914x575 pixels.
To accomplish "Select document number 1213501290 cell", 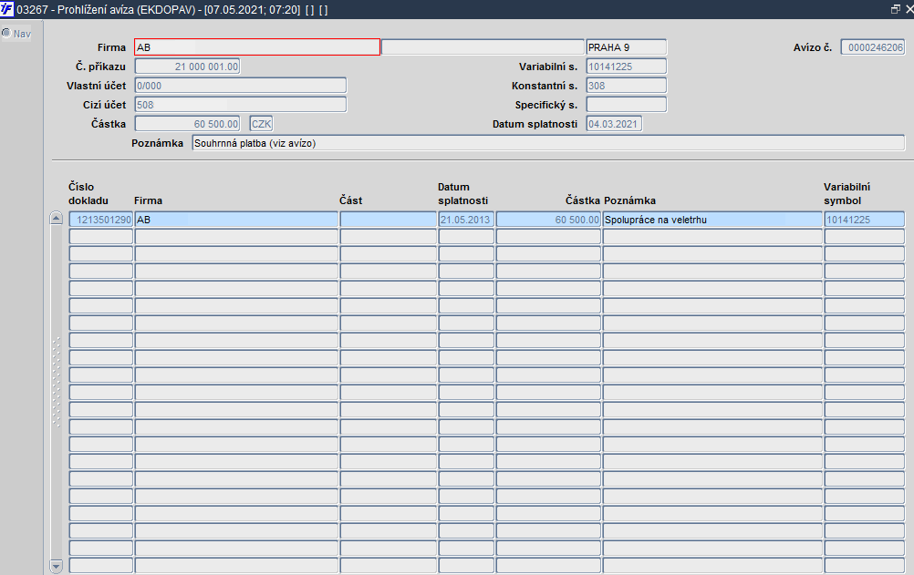I will [x=101, y=220].
